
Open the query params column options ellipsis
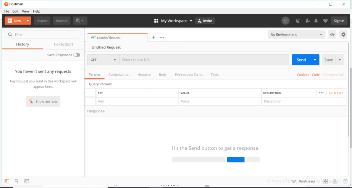[x=321, y=93]
